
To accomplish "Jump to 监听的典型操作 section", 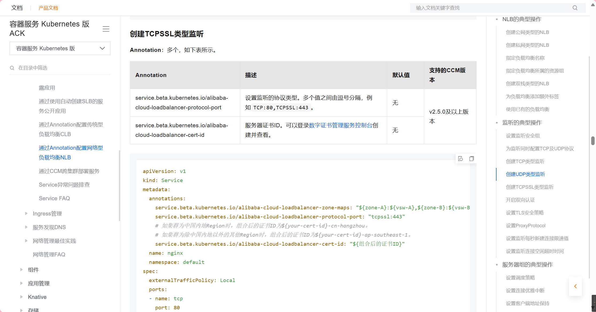I will click(522, 123).
